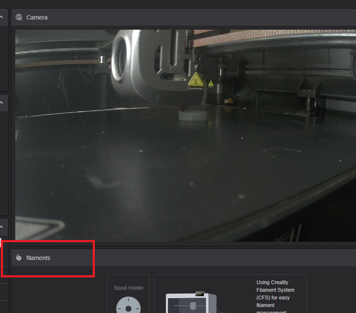356x313 pixels.
Task: Click the empty area of the filaments header bar
Action: click(x=213, y=258)
